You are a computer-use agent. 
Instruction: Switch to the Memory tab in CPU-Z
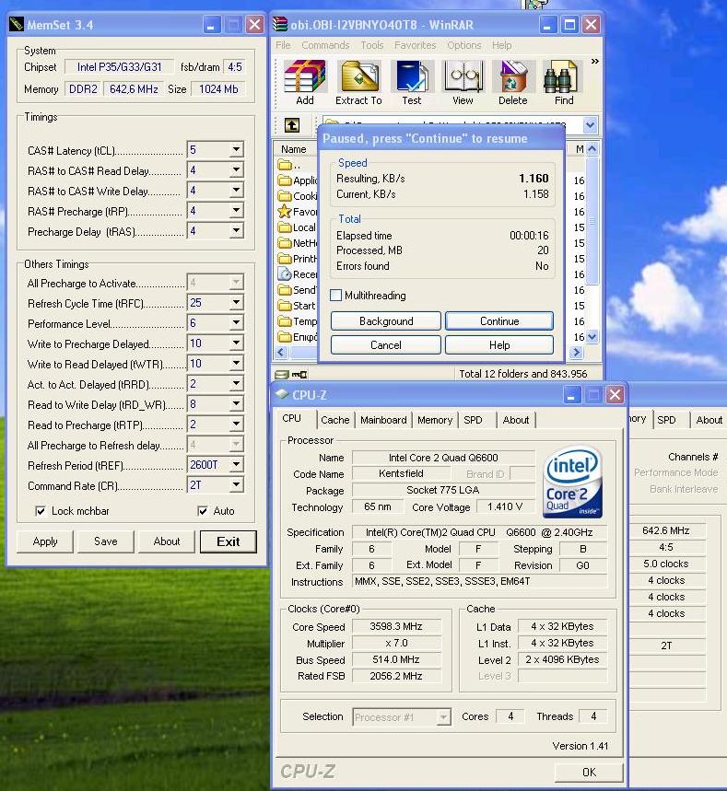pos(435,420)
